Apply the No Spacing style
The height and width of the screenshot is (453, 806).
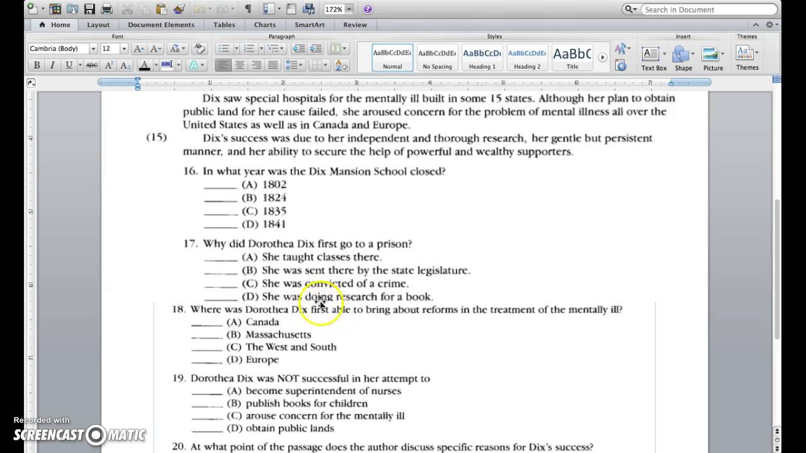pyautogui.click(x=437, y=57)
